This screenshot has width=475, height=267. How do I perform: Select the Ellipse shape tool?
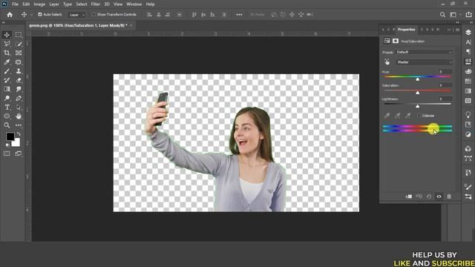pos(7,116)
